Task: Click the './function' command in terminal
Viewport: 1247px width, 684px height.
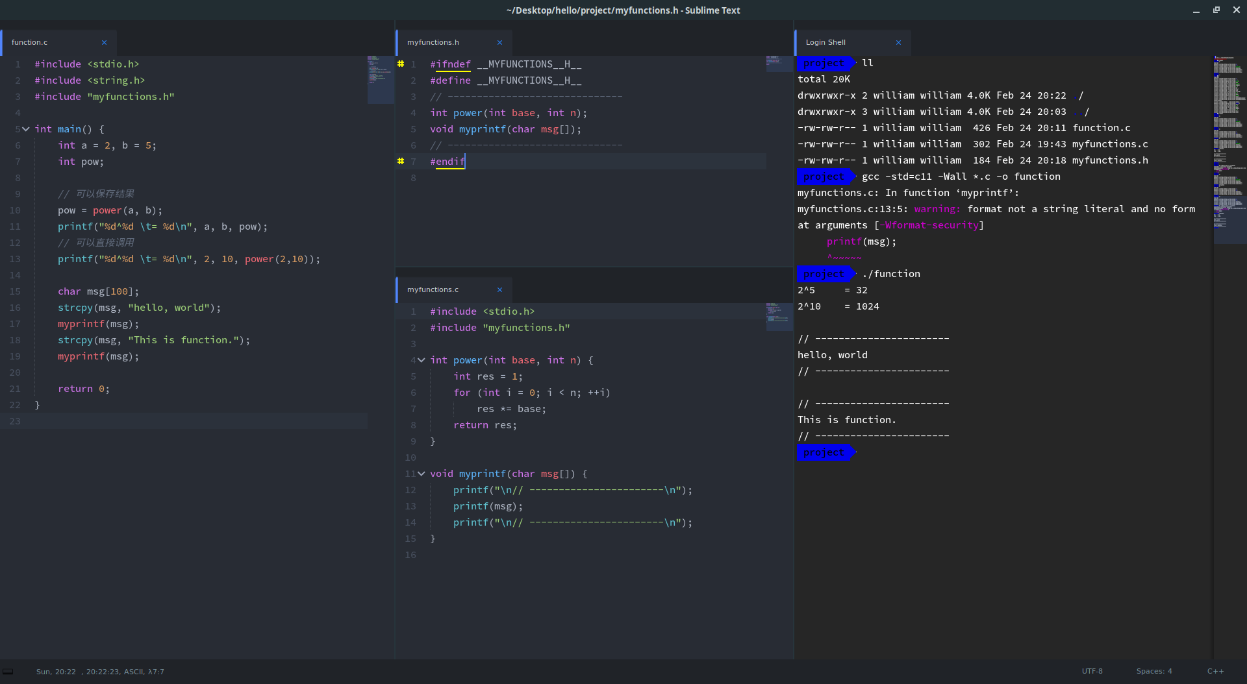Action: click(890, 274)
